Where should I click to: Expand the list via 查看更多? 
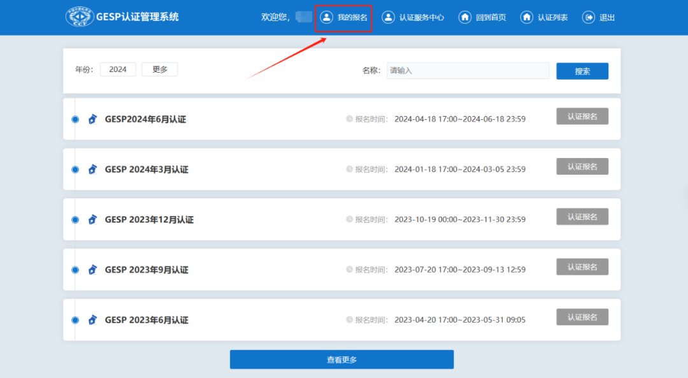[341, 359]
